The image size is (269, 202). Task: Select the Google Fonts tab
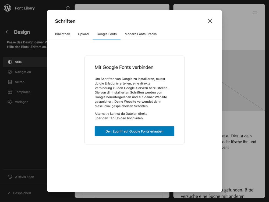(x=107, y=34)
